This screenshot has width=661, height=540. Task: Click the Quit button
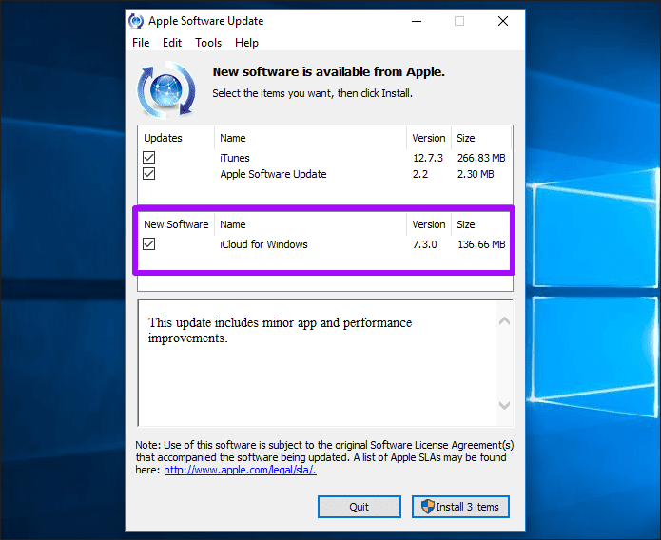pos(360,507)
